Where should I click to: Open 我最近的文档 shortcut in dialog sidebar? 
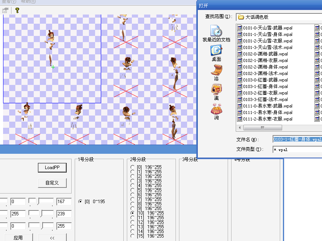coord(216,33)
